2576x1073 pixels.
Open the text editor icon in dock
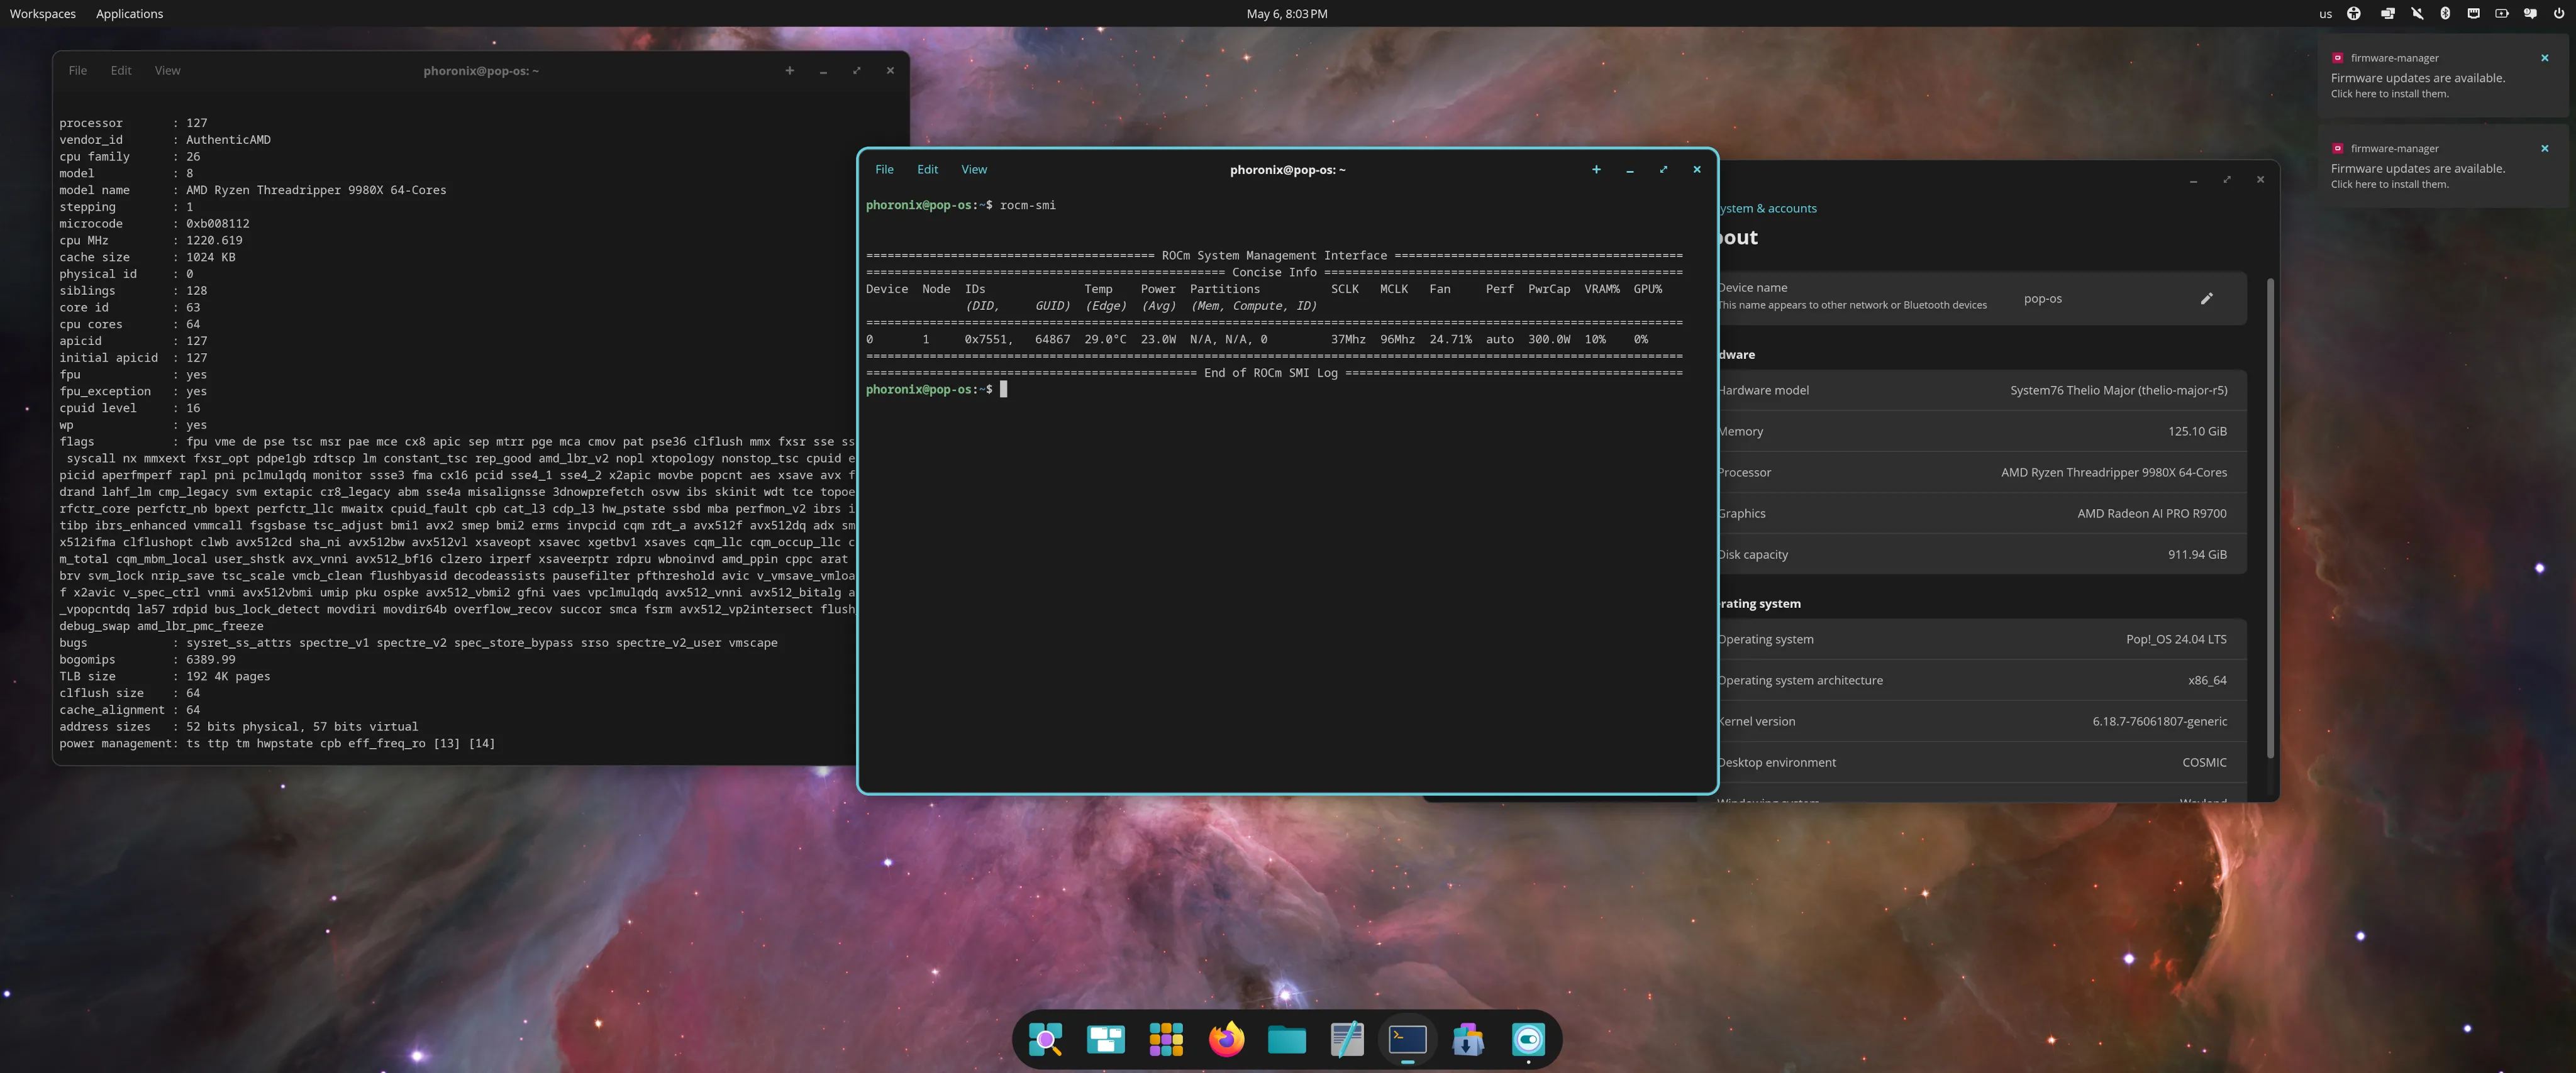(x=1347, y=1039)
